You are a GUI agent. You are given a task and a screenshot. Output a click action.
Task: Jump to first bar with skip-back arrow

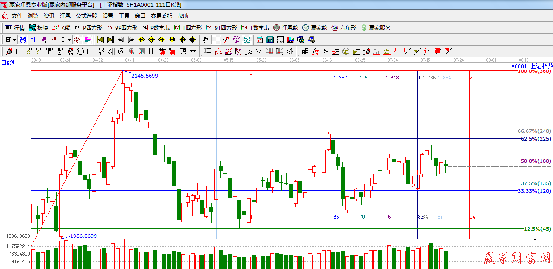click(x=100, y=40)
